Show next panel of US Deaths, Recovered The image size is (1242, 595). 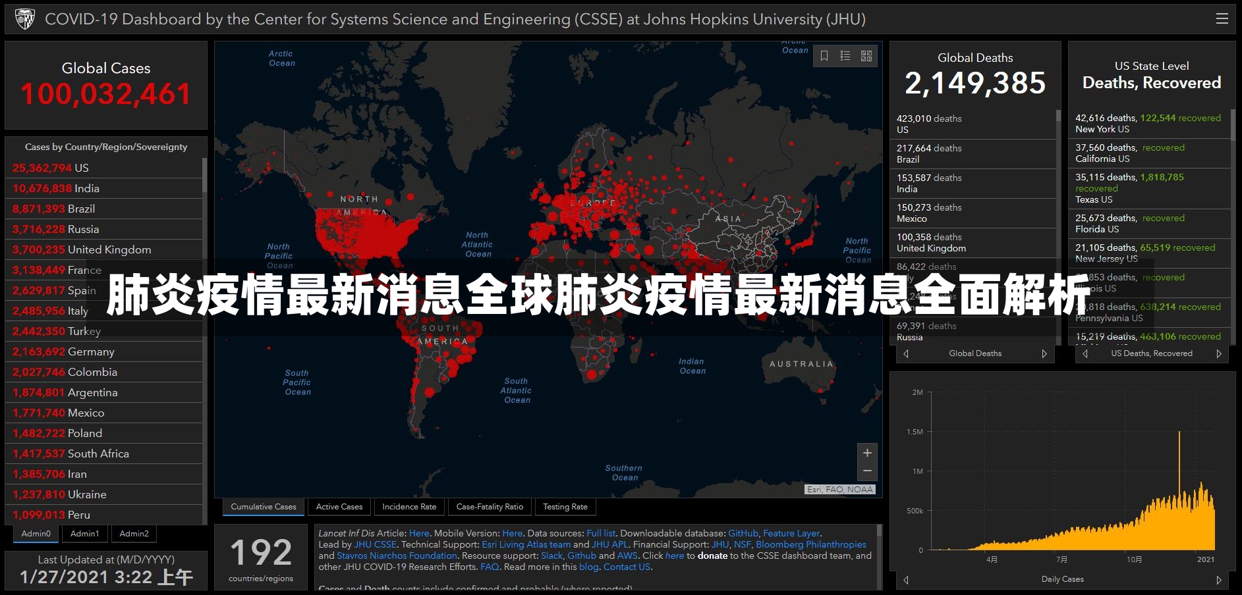[1219, 353]
